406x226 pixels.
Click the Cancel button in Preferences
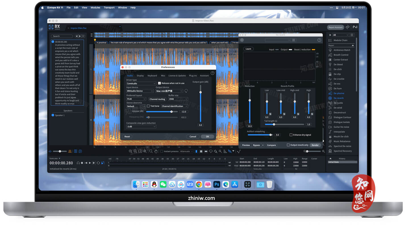pos(193,137)
